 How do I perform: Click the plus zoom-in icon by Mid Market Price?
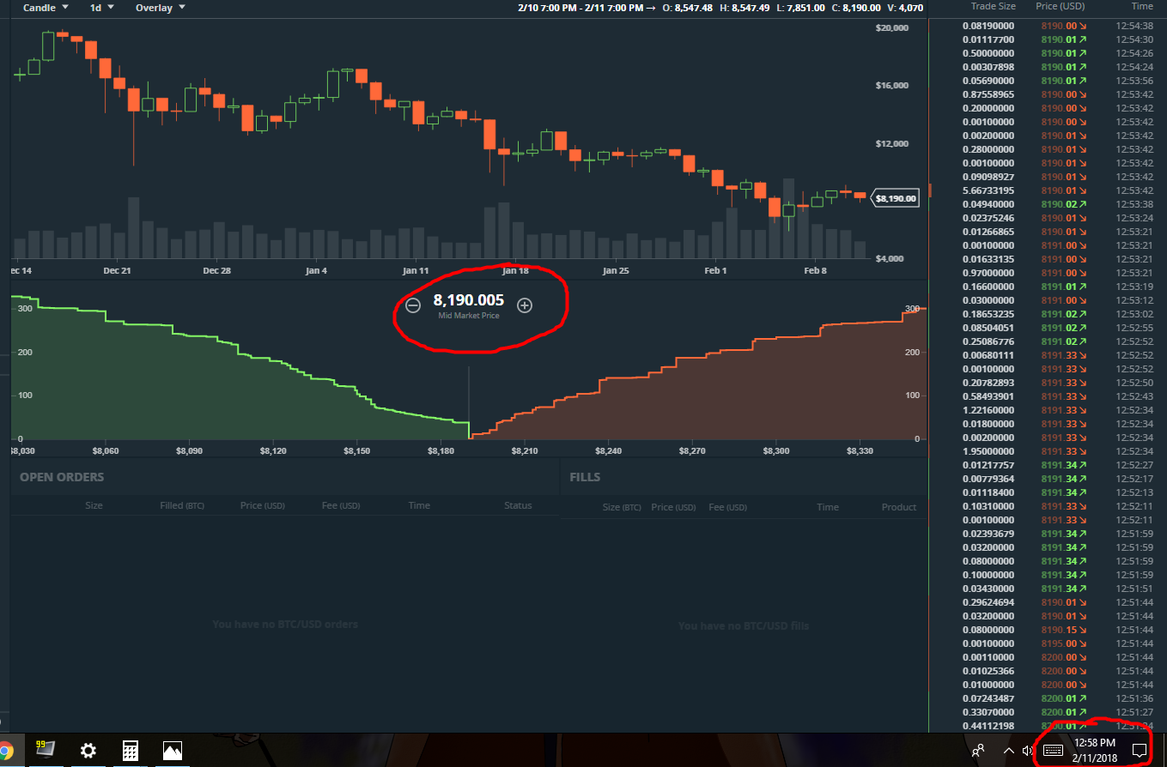point(525,305)
